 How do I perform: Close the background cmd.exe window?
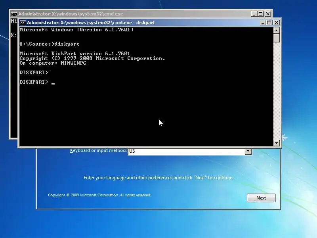point(268,14)
